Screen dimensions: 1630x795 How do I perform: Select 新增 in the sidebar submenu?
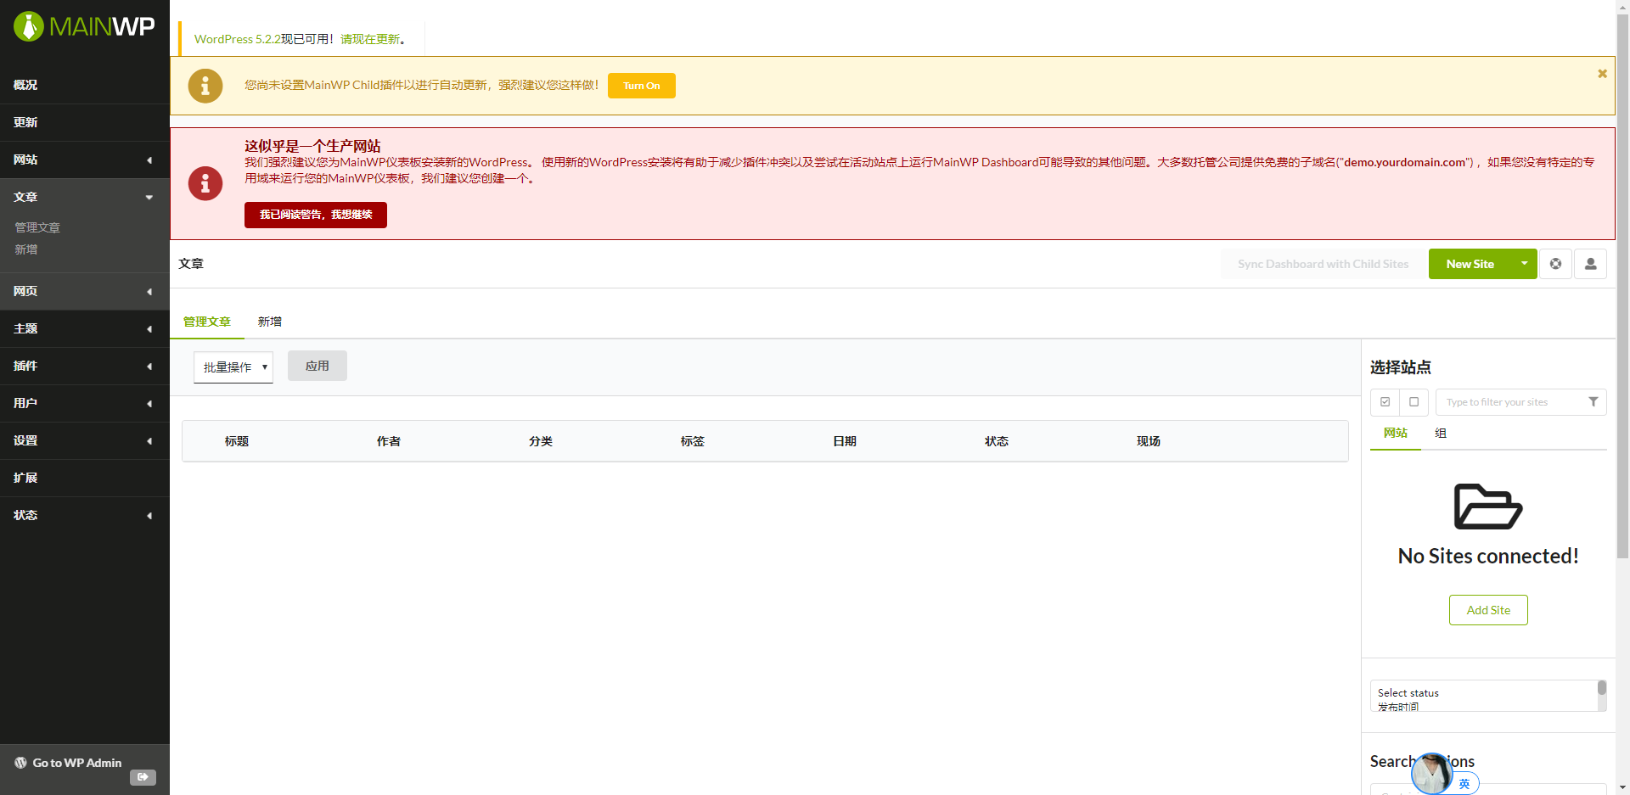(26, 249)
